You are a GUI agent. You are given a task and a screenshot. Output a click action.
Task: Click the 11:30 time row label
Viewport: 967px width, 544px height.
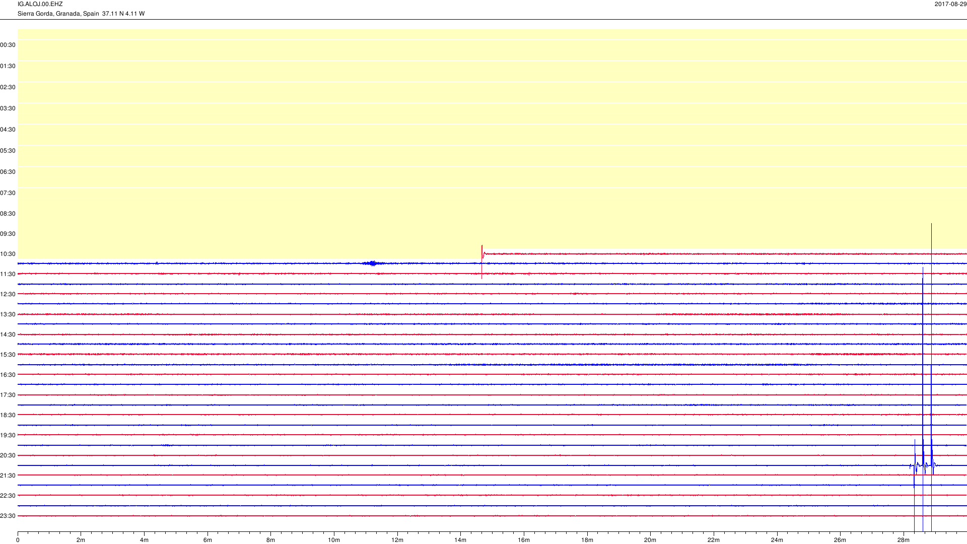pyautogui.click(x=8, y=274)
